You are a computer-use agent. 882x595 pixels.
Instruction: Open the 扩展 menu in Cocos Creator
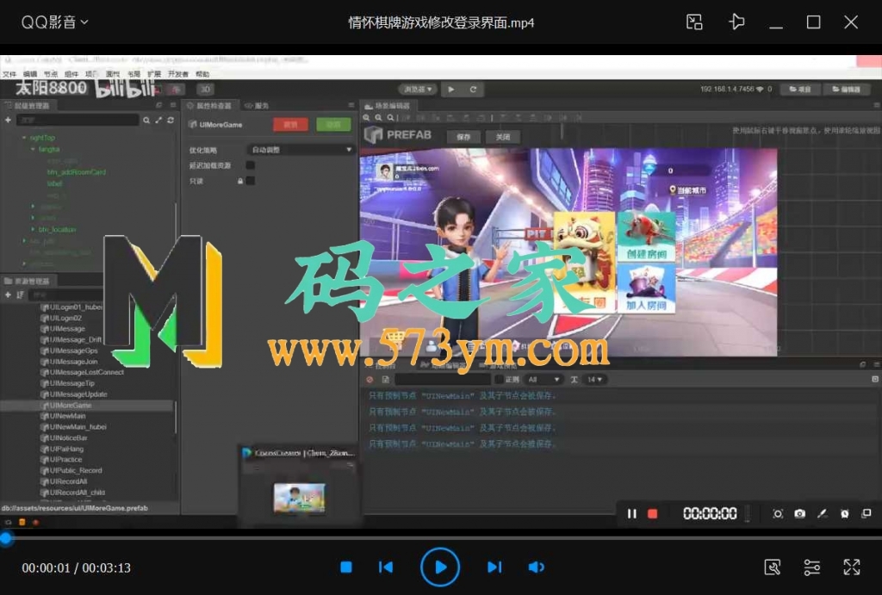coord(154,74)
